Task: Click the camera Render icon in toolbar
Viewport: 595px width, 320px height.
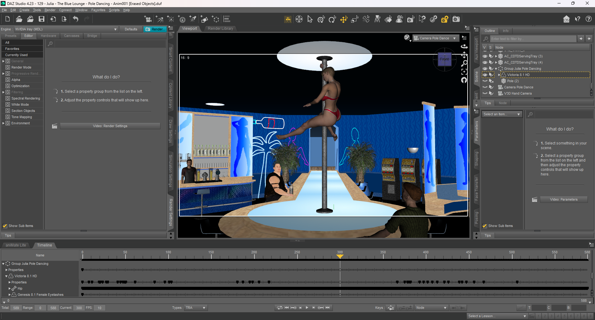Action: pyautogui.click(x=456, y=19)
